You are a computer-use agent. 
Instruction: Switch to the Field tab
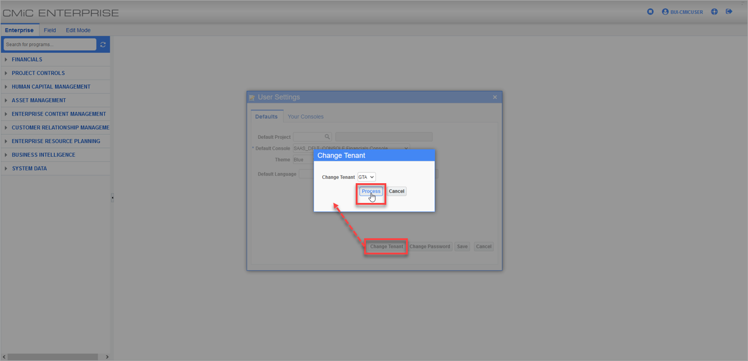(x=50, y=30)
